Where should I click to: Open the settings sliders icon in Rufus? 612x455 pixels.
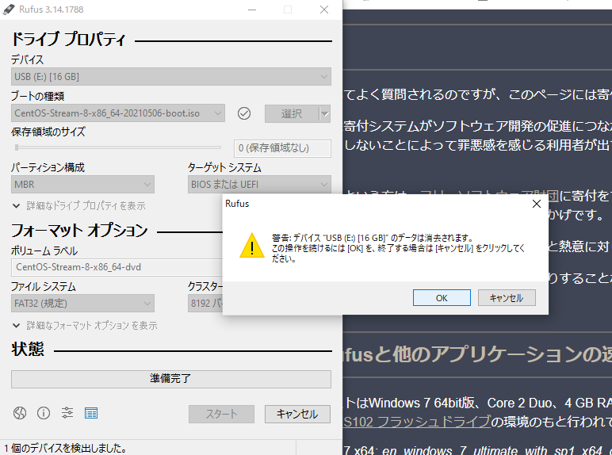[x=67, y=413]
